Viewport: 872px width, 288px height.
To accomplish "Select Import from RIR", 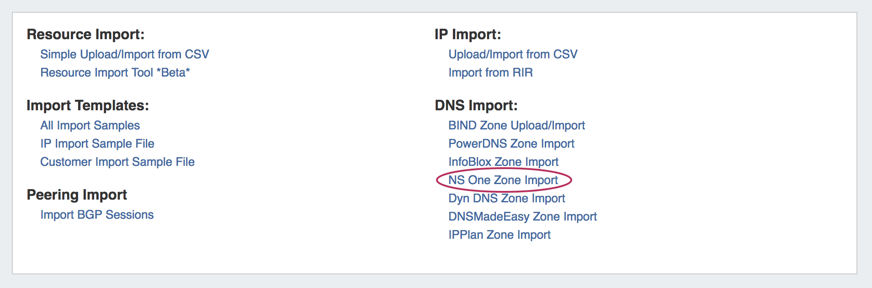I will point(490,72).
